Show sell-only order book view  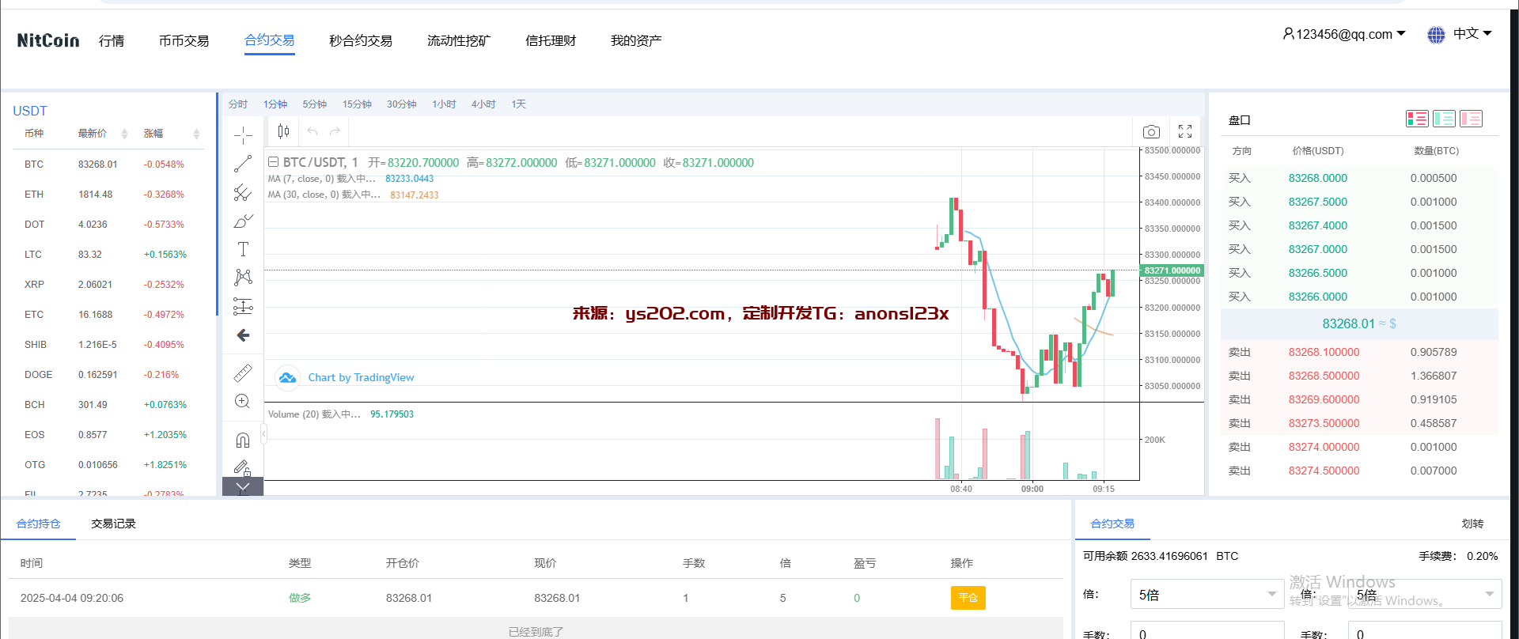pos(1471,119)
